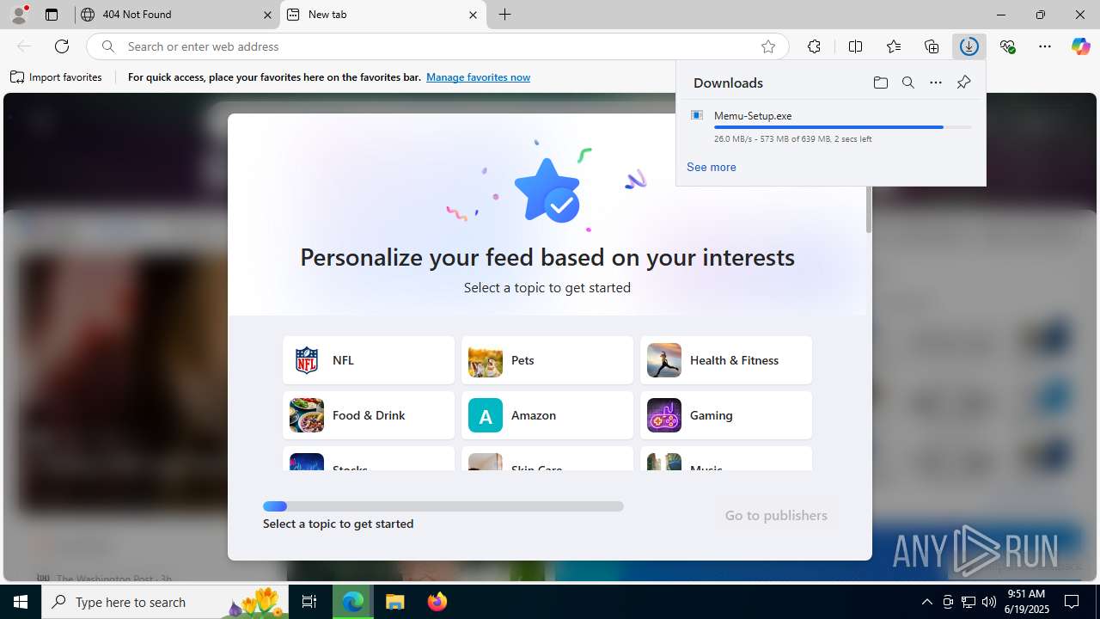Open the network tray icon
This screenshot has width=1100, height=619.
(969, 602)
